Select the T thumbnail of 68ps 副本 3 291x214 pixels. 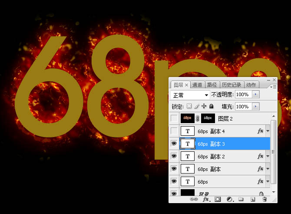coord(188,144)
